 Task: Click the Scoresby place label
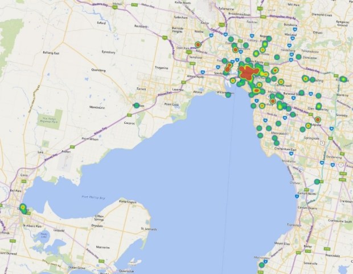tap(342, 115)
